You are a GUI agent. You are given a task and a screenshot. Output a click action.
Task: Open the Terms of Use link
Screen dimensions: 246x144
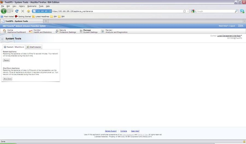point(143,135)
